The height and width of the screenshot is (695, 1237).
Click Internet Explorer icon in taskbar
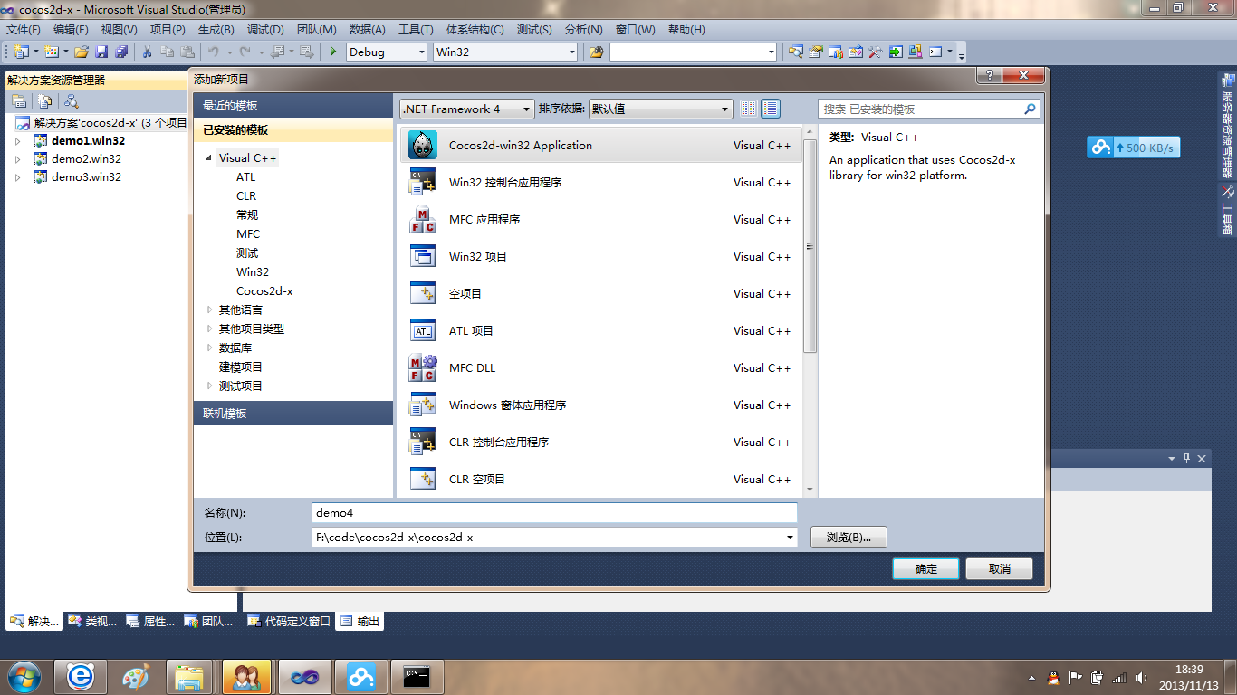point(80,677)
